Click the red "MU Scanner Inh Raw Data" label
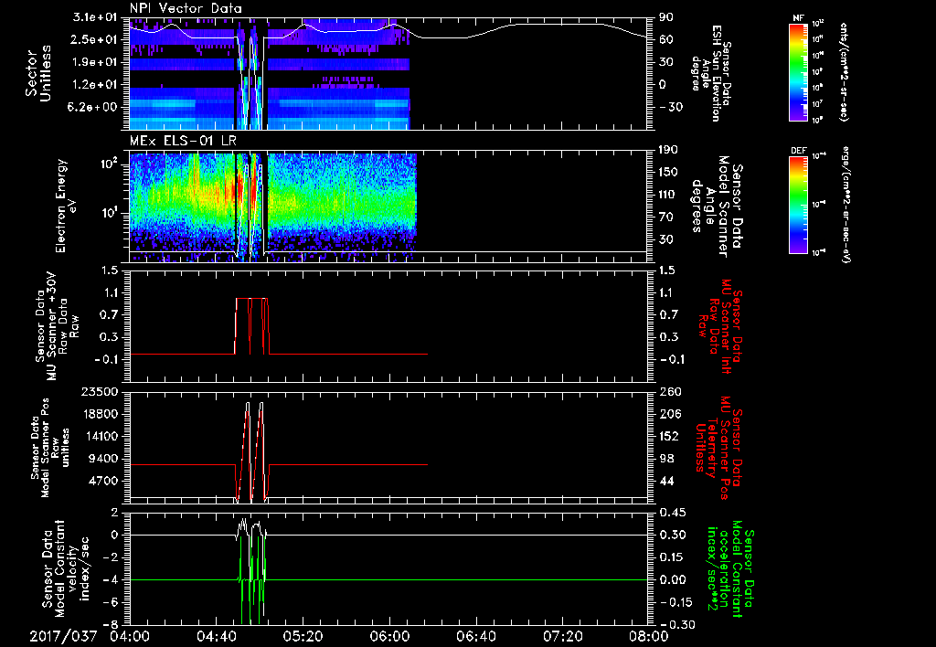The image size is (936, 647). tap(719, 325)
